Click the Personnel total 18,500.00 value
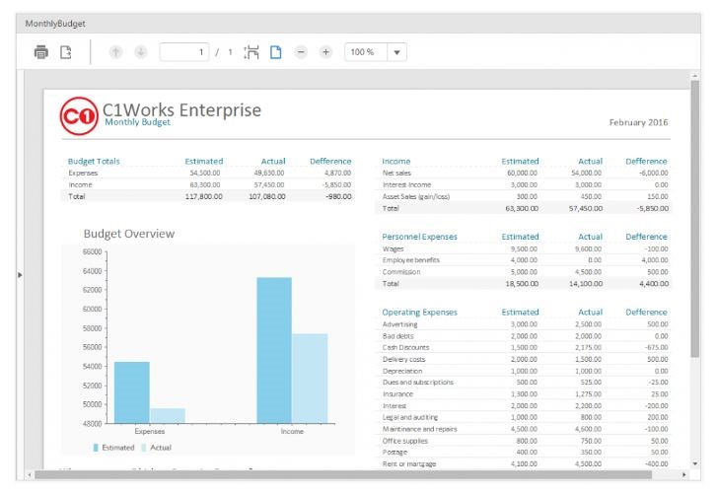The image size is (718, 494). (522, 284)
